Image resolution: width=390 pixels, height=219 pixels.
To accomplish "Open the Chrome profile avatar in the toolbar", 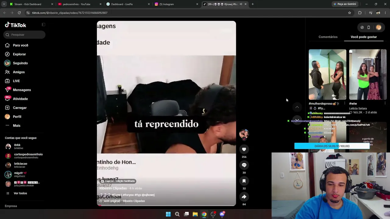I will 378,13.
